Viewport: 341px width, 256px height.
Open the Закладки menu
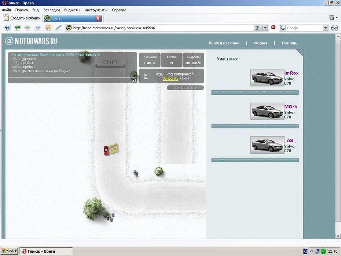click(52, 10)
